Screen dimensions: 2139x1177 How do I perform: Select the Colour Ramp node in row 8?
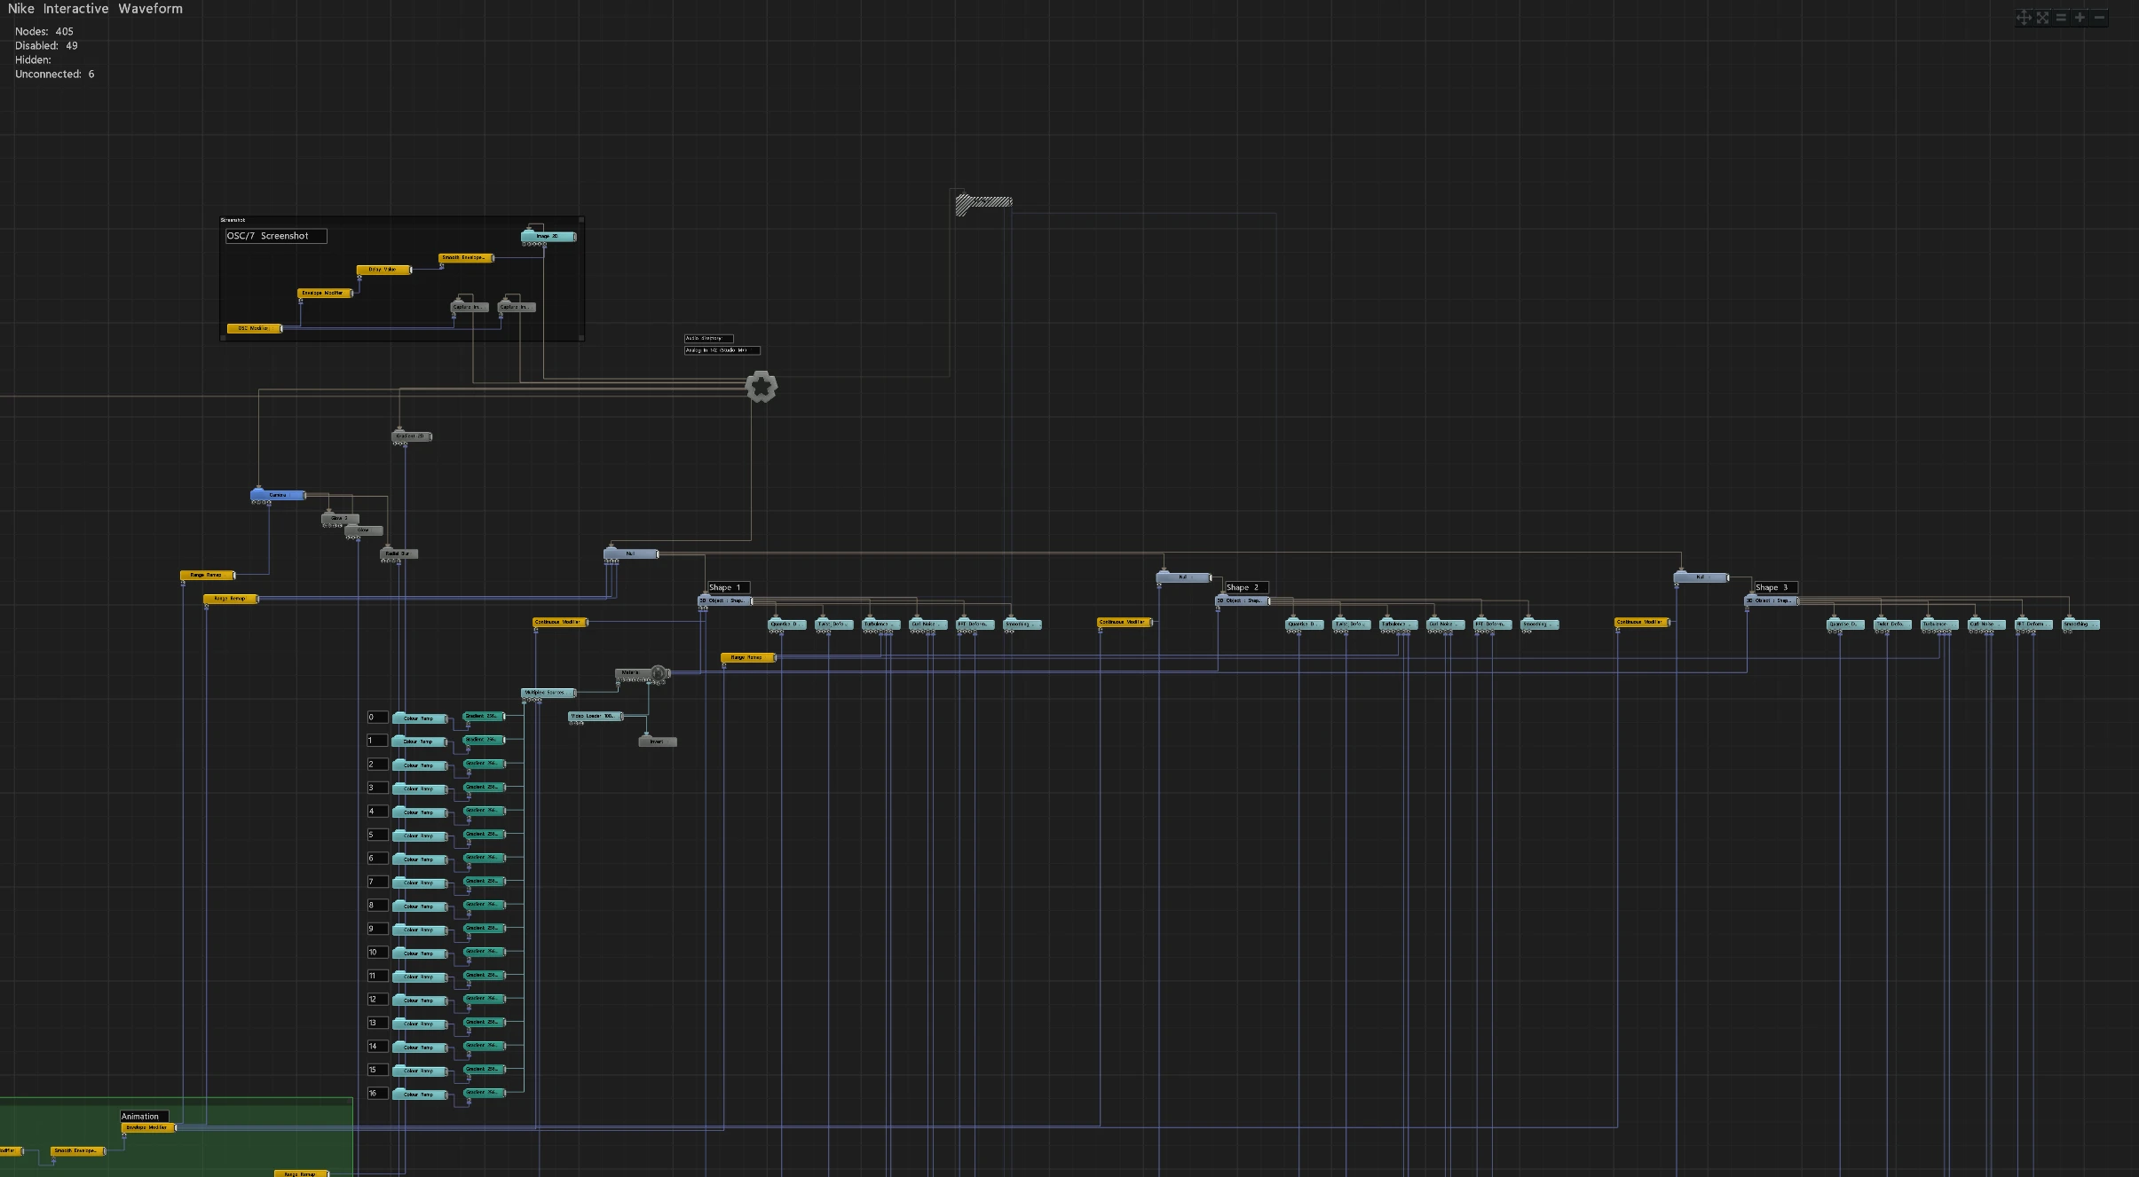click(x=420, y=906)
